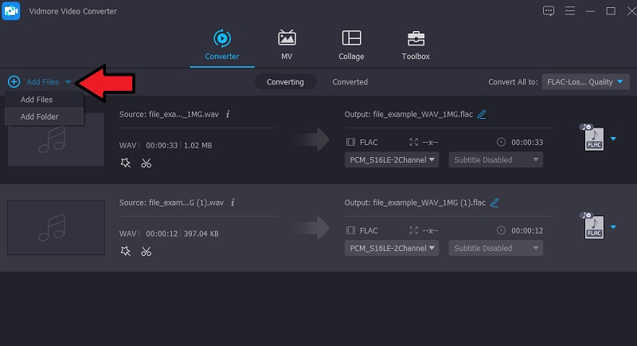Switch to the Converted view
637x346 pixels.
pos(350,82)
